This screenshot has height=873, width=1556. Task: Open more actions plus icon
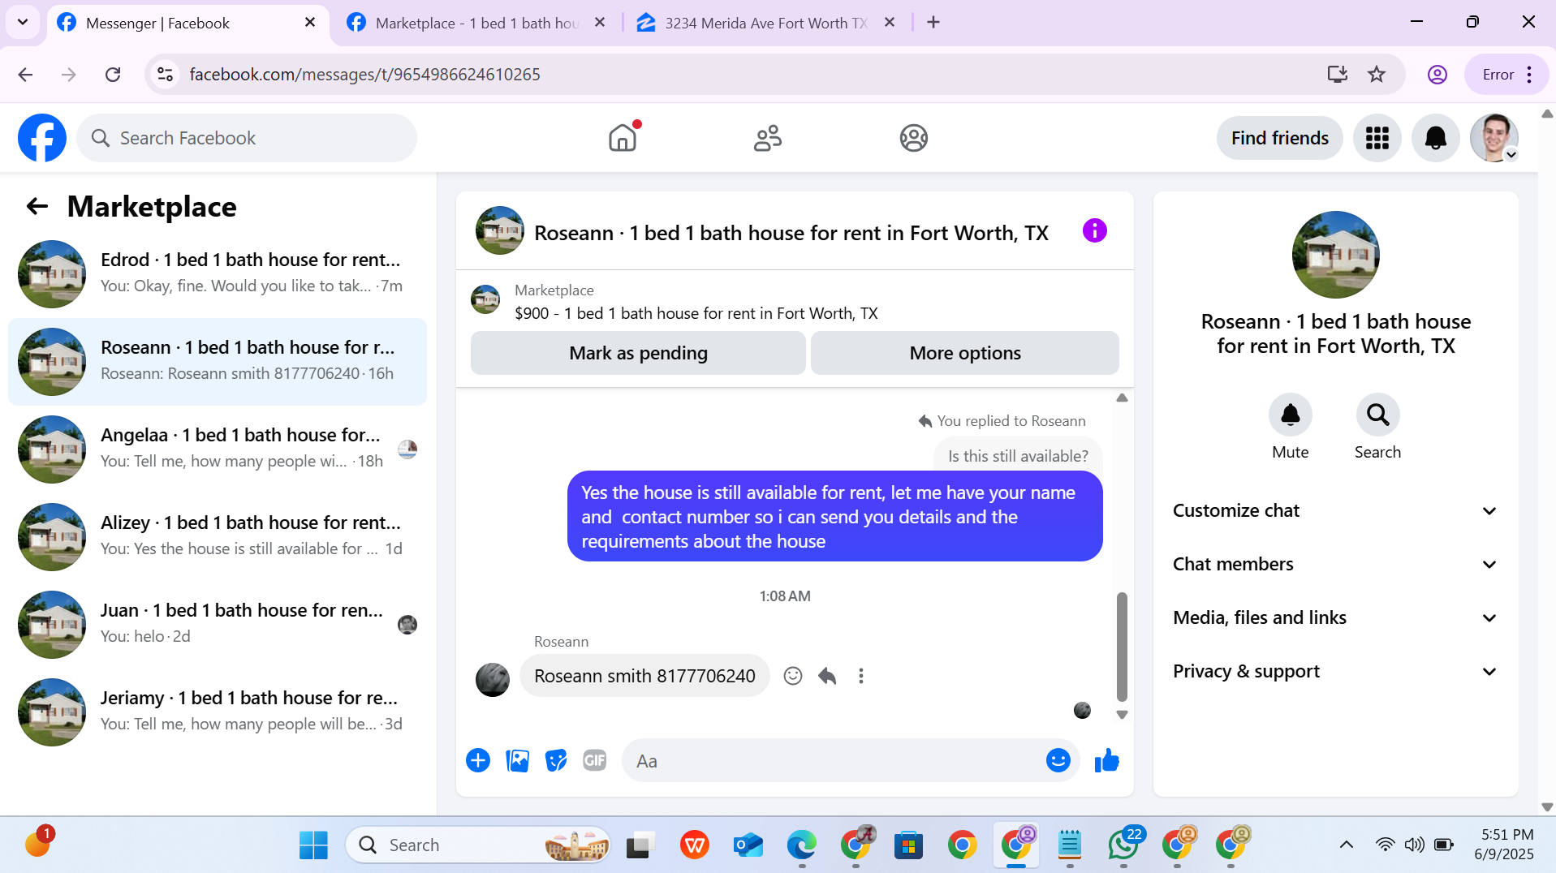coord(478,761)
